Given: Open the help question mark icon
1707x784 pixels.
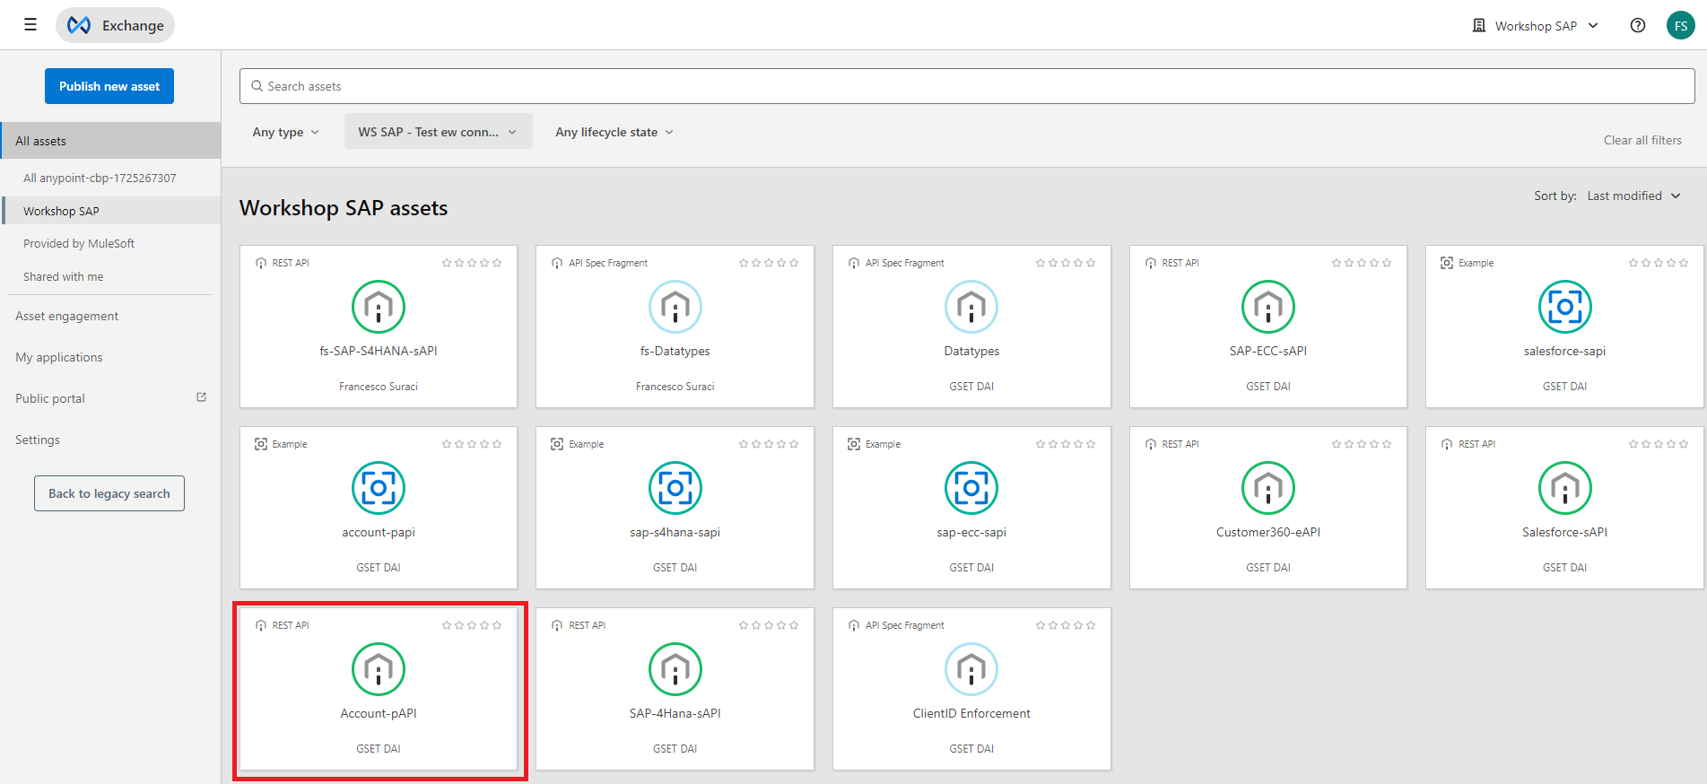Looking at the screenshot, I should click(1638, 25).
